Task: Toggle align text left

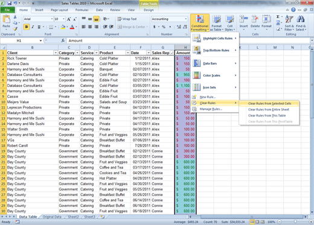Action: (83, 27)
